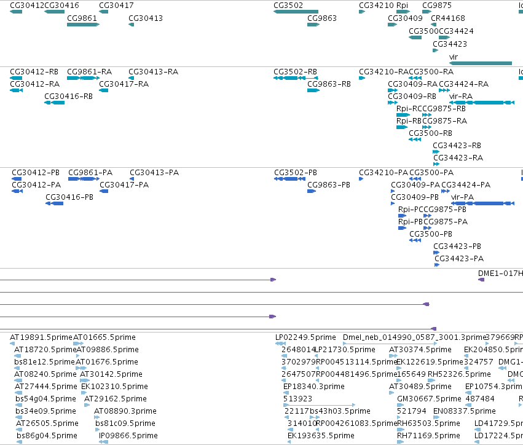Select the CG34210-RA transcript label
The width and height of the screenshot is (523, 445).
tap(383, 72)
